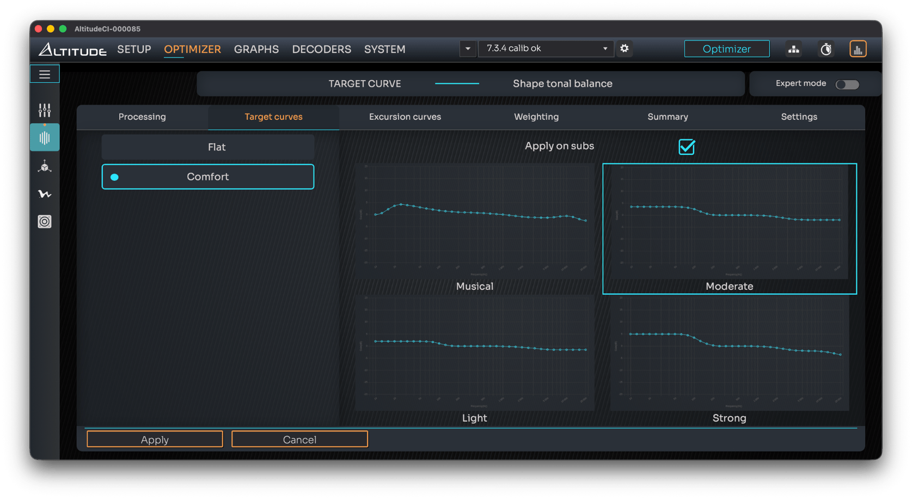The height and width of the screenshot is (499, 912).
Task: Click the Apply button
Action: tap(155, 440)
